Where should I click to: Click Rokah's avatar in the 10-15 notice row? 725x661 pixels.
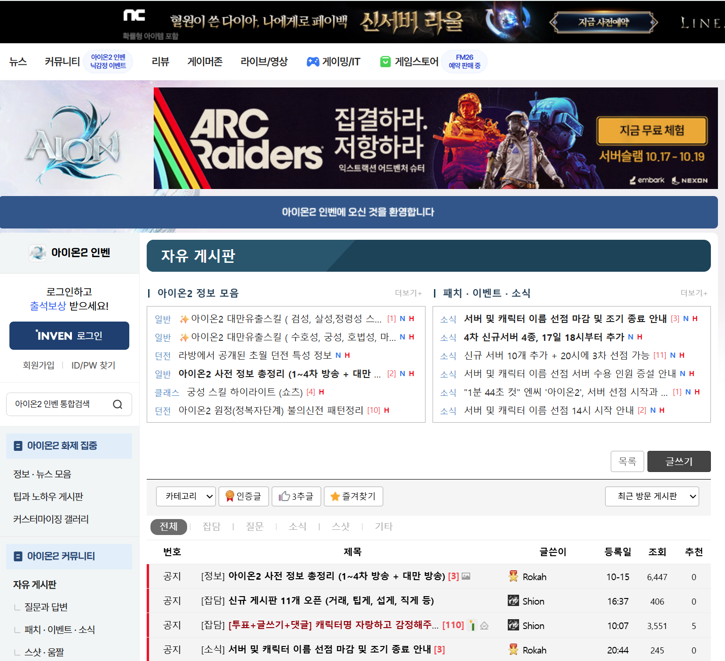513,576
